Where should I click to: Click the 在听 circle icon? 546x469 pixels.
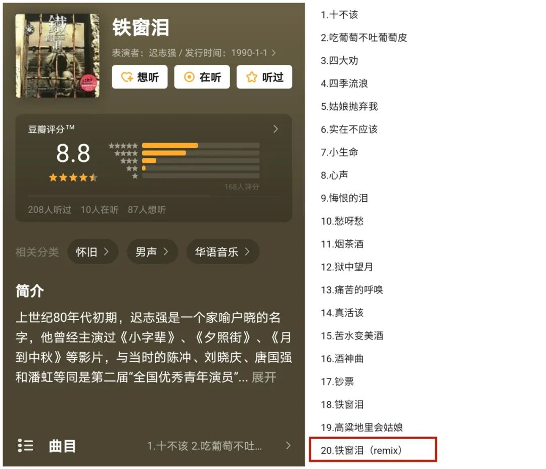(x=189, y=77)
